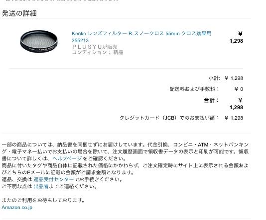Viewport: 266px width, 220px height.
Task: Click the 出品者 contact link
Action: [x=41, y=186]
